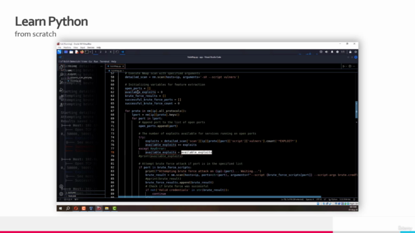Image resolution: width=415 pixels, height=233 pixels.
Task: Open the green C app on taskbar
Action: [114, 208]
